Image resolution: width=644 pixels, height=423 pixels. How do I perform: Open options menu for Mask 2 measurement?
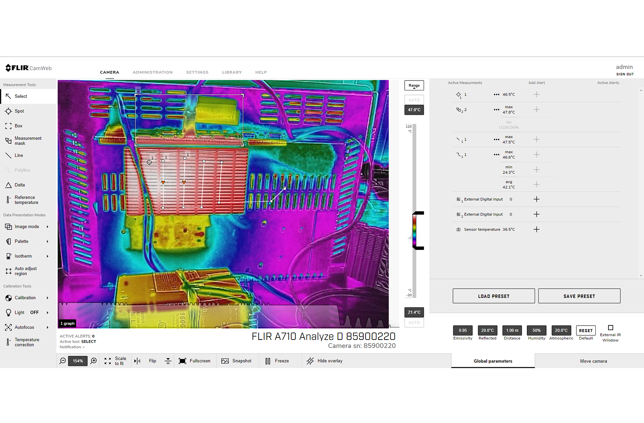point(496,110)
